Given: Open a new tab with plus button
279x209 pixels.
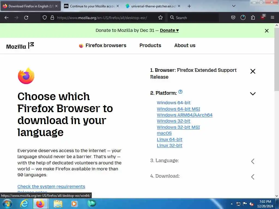Looking at the screenshot, I should pyautogui.click(x=189, y=6).
